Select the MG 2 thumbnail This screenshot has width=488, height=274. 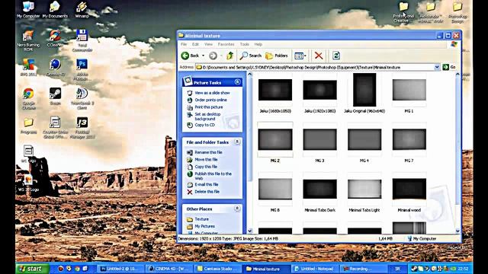click(x=275, y=139)
